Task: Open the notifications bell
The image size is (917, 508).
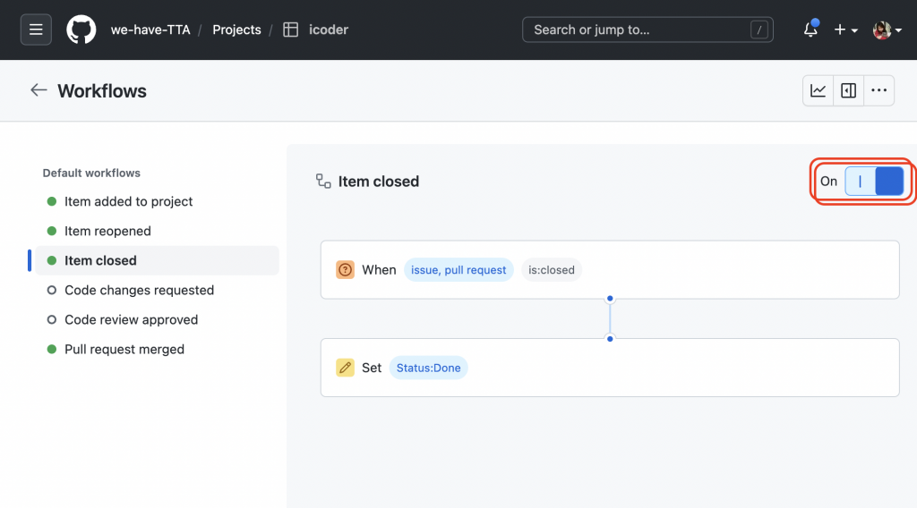Action: point(810,30)
